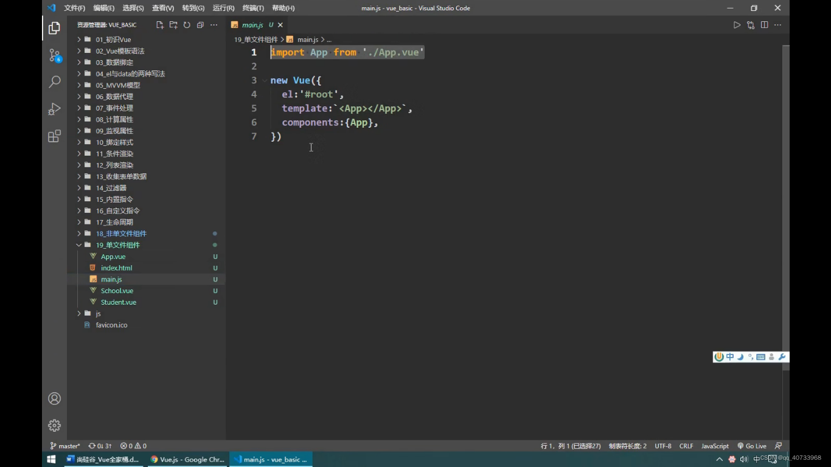The image size is (831, 467).
Task: Open the 运行(R) menu
Action: tap(223, 8)
